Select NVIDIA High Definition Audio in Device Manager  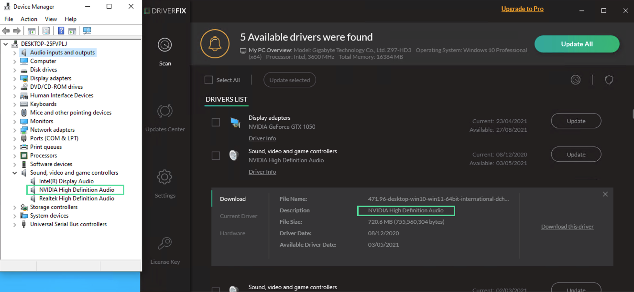[77, 190]
